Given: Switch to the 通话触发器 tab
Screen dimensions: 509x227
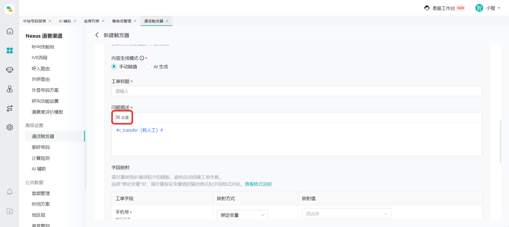Looking at the screenshot, I should (154, 21).
